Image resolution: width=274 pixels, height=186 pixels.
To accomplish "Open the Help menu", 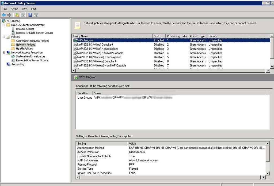I will (34, 9).
